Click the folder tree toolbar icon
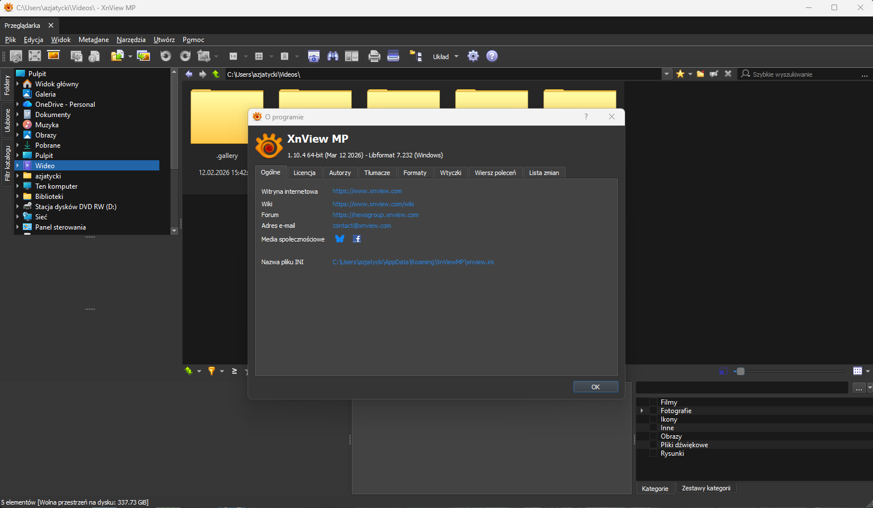This screenshot has width=873, height=508. pyautogui.click(x=416, y=56)
